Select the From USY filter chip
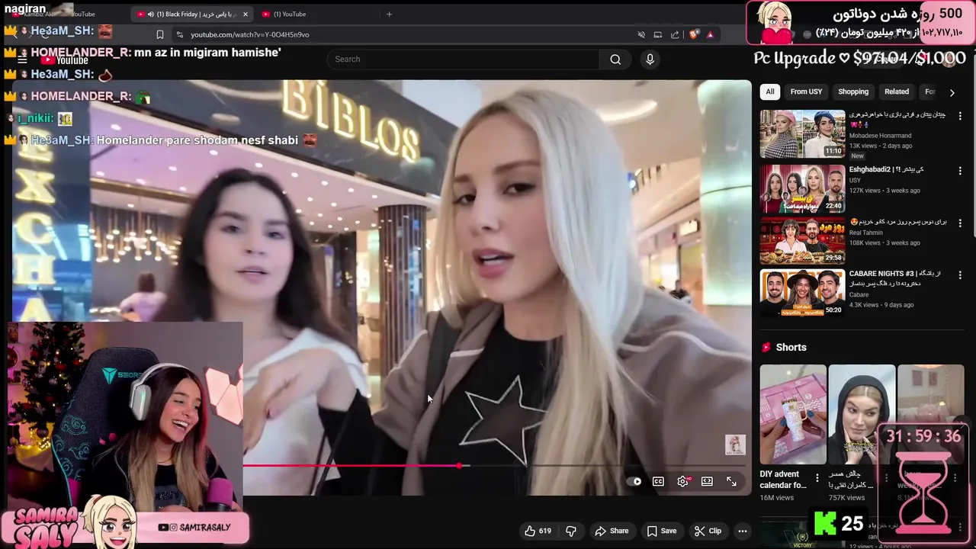Viewport: 976px width, 549px height. tap(806, 91)
